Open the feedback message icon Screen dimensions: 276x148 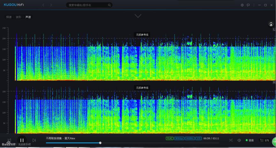248,5
